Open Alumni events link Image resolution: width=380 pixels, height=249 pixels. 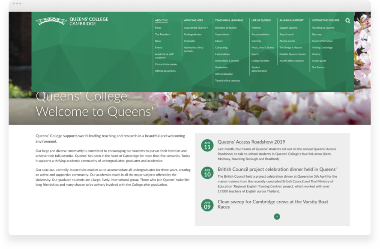tap(287, 41)
